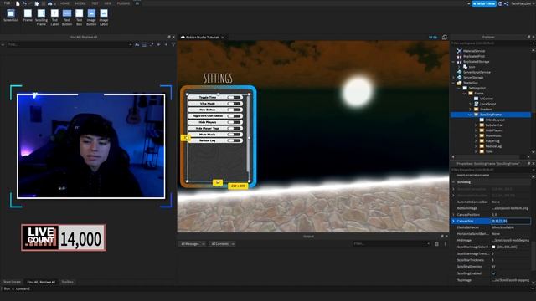Insert an Image Button element
The width and height of the screenshot is (536, 301).
(x=91, y=17)
